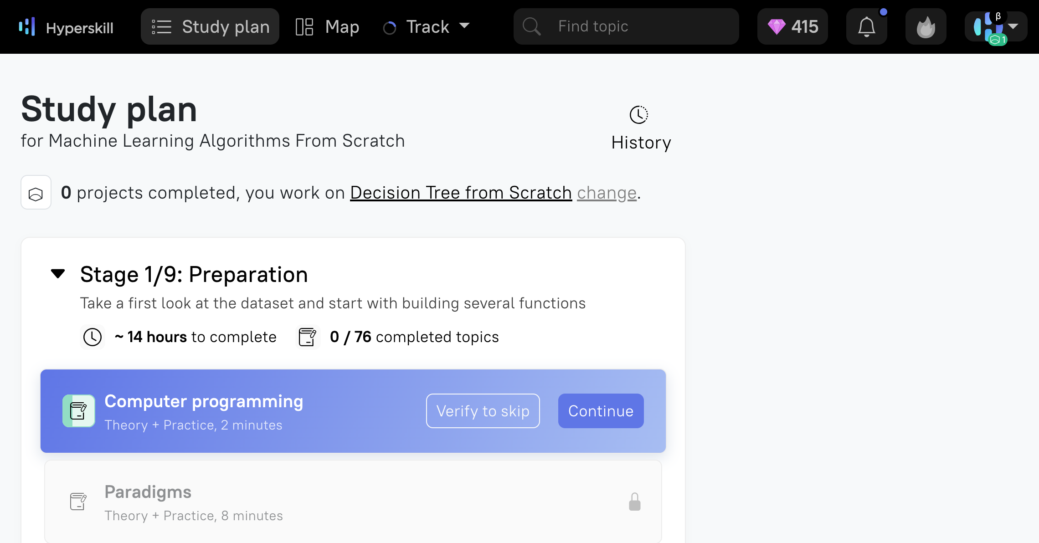Click the streak flame icon
The height and width of the screenshot is (543, 1039).
coord(926,27)
